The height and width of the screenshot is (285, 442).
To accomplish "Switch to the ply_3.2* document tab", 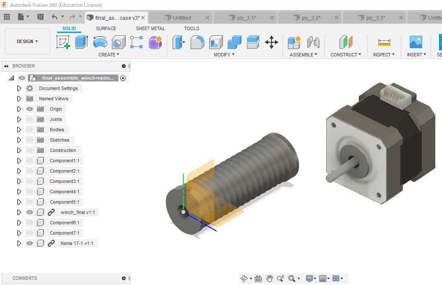I will coord(310,18).
